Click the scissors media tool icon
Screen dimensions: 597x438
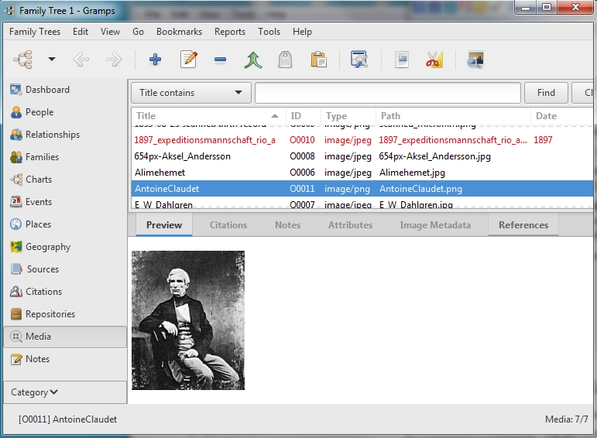click(434, 60)
